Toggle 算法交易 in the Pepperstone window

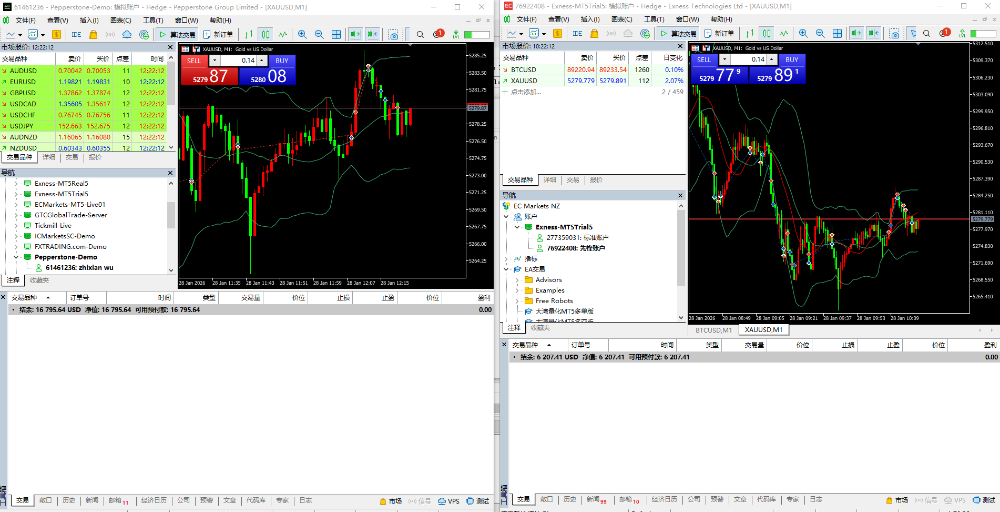tap(177, 35)
